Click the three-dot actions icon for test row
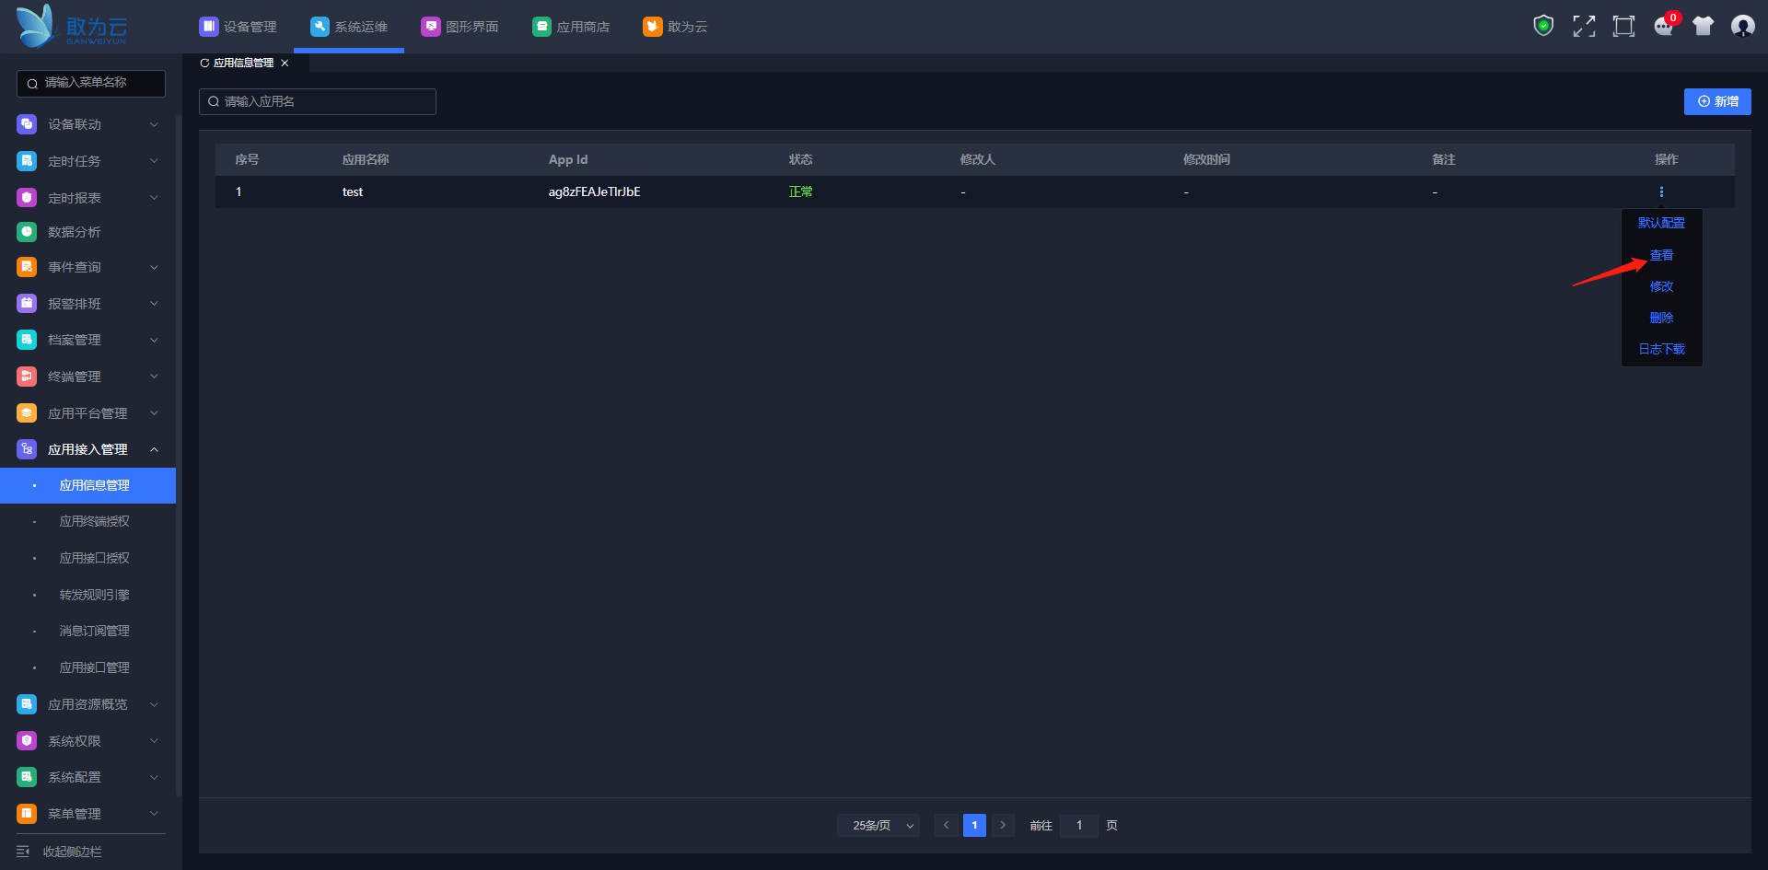Viewport: 1768px width, 870px height. coord(1661,191)
